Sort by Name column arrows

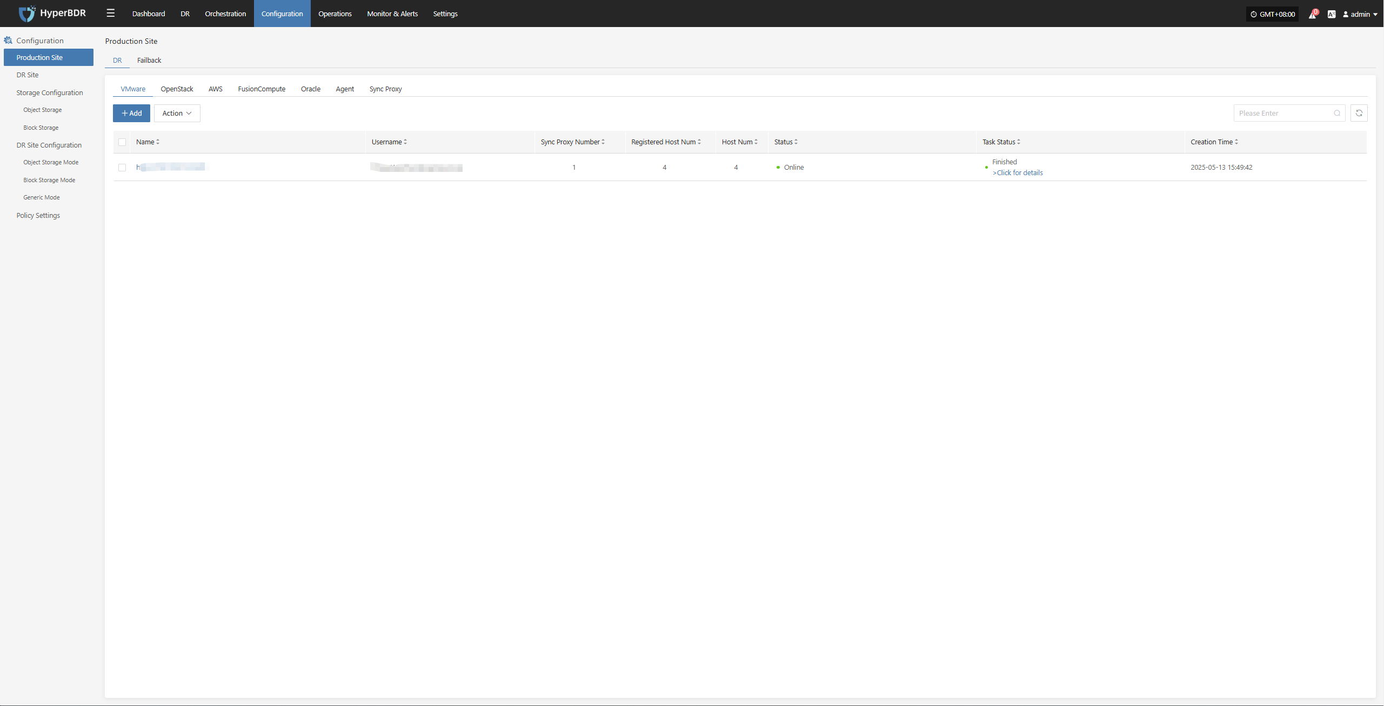pos(158,142)
